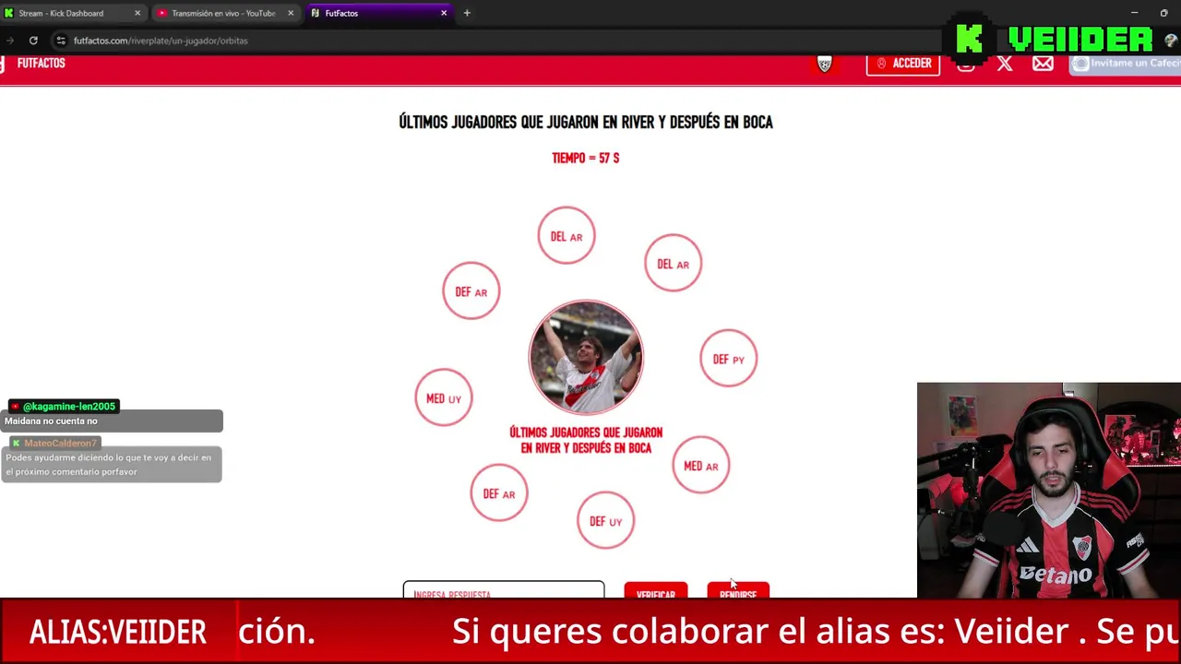Screen dimensions: 1181x664
Task: Reload the current page
Action: (x=33, y=41)
